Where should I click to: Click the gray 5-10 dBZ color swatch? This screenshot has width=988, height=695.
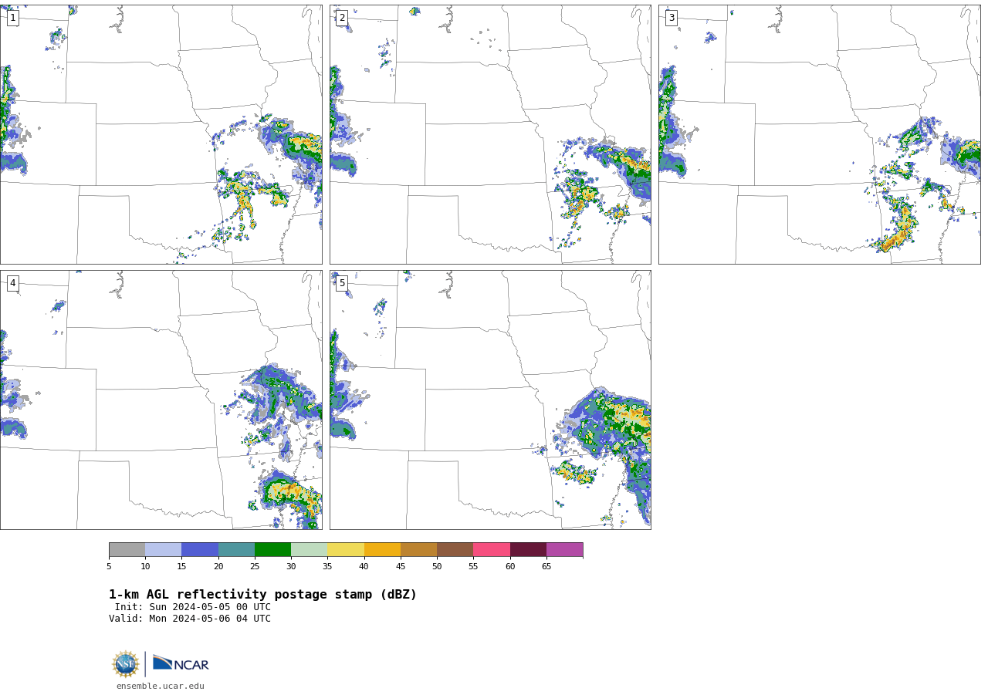[127, 550]
